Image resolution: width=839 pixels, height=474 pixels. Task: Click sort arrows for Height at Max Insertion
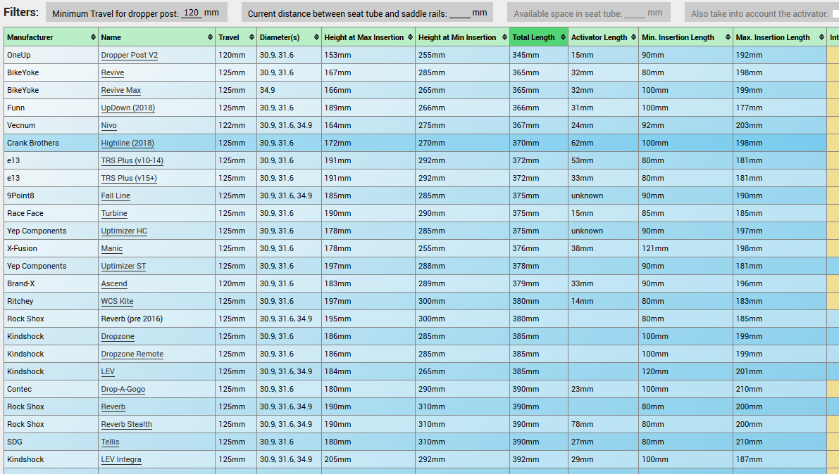410,37
